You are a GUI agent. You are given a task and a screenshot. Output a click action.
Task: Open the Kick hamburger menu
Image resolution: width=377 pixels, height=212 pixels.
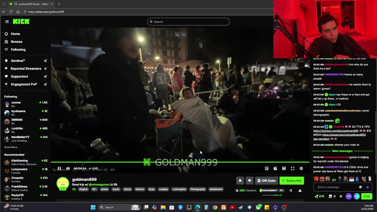7,21
